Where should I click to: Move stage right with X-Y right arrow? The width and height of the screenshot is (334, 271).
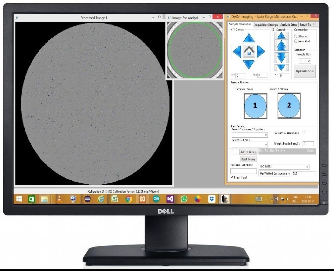click(261, 51)
